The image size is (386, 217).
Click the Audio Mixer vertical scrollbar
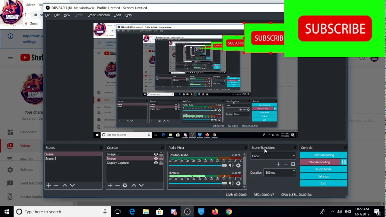point(244,170)
